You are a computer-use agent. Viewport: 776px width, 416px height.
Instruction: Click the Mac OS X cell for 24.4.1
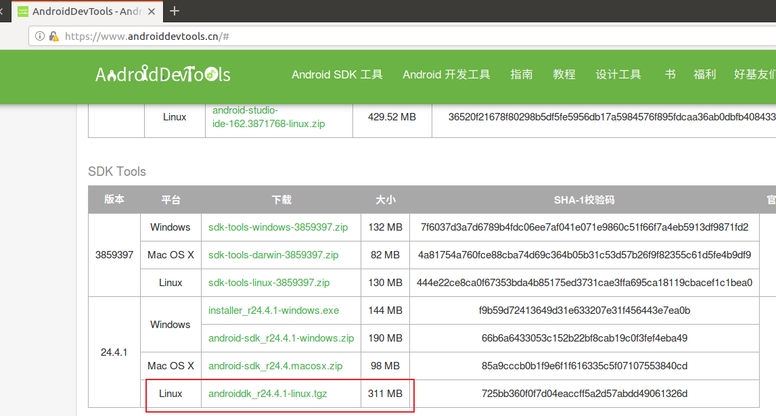coord(170,365)
